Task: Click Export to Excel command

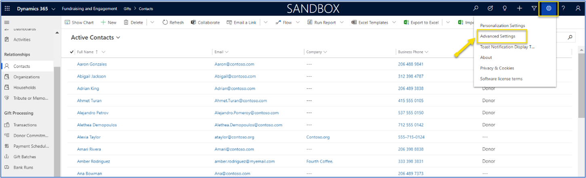Action: (421, 23)
